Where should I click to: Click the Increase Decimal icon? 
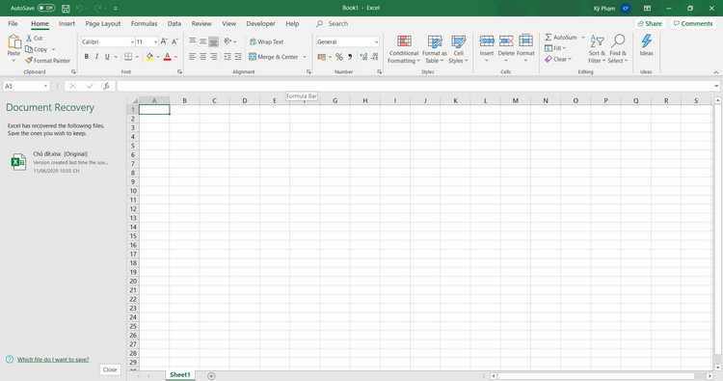pos(363,57)
